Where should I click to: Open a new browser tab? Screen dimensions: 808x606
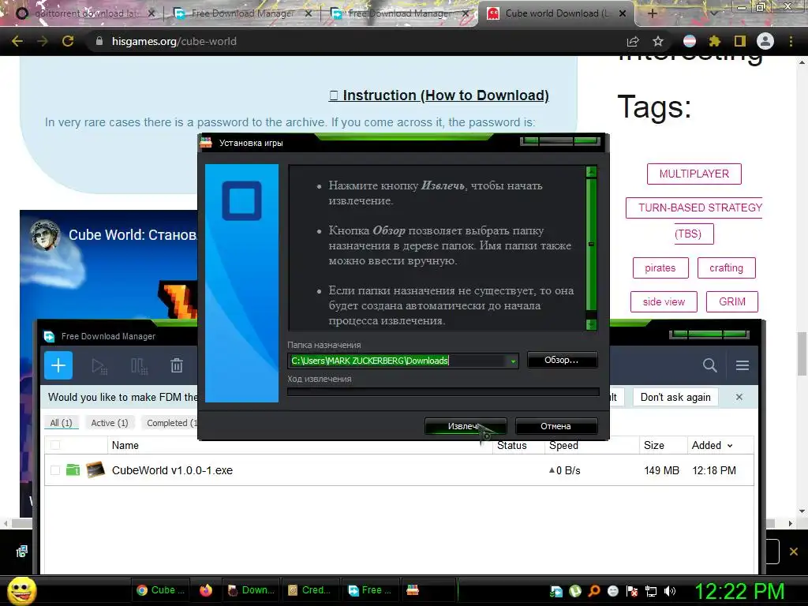652,13
